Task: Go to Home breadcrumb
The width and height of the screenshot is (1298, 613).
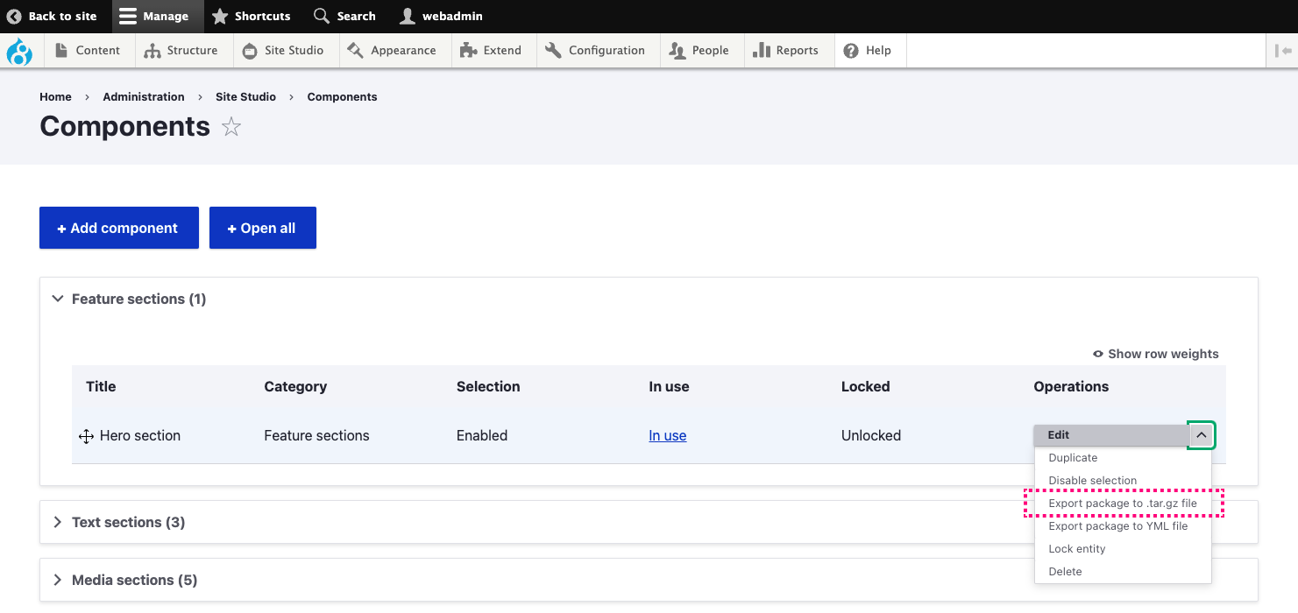Action: [55, 97]
